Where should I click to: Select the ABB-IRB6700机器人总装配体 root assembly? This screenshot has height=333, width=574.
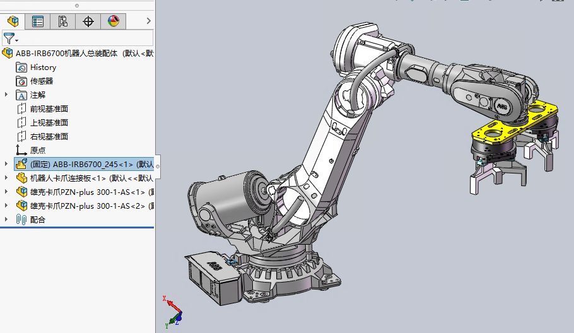tap(84, 54)
